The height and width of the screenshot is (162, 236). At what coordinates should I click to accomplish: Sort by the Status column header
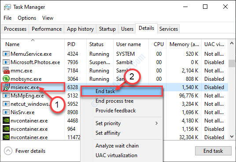pos(100,44)
